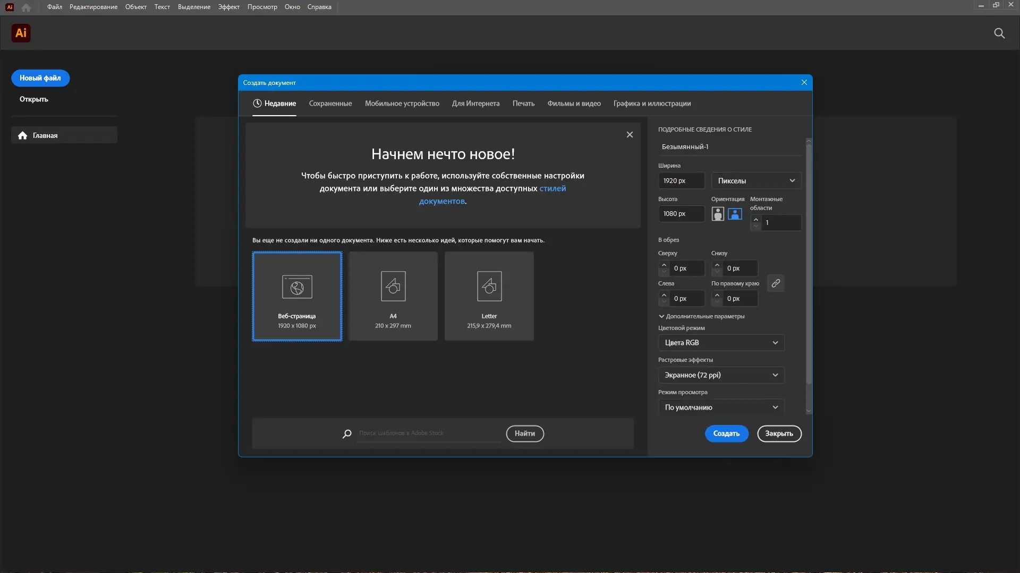The image size is (1020, 573).
Task: Switch to the Печать tab
Action: click(x=524, y=103)
